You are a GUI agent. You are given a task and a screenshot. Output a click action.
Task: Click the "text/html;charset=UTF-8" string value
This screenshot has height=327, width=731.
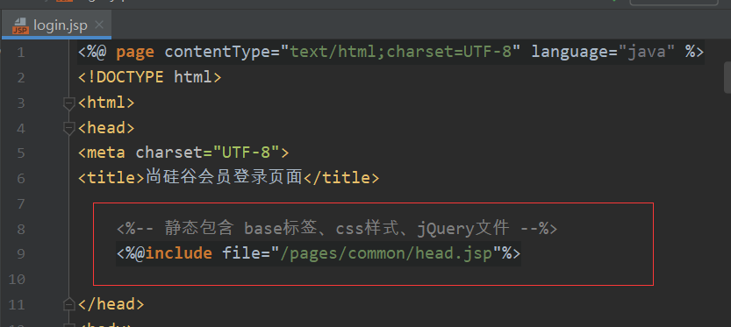tap(400, 51)
